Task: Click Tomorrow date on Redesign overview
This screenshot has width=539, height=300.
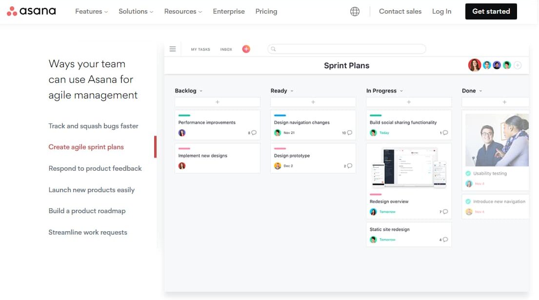Action: click(x=387, y=212)
